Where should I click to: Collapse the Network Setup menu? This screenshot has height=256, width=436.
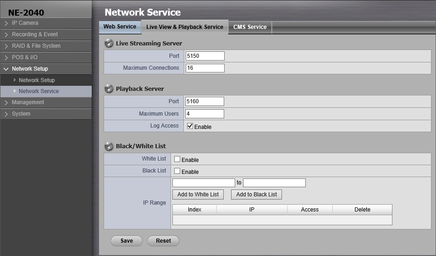pos(29,69)
